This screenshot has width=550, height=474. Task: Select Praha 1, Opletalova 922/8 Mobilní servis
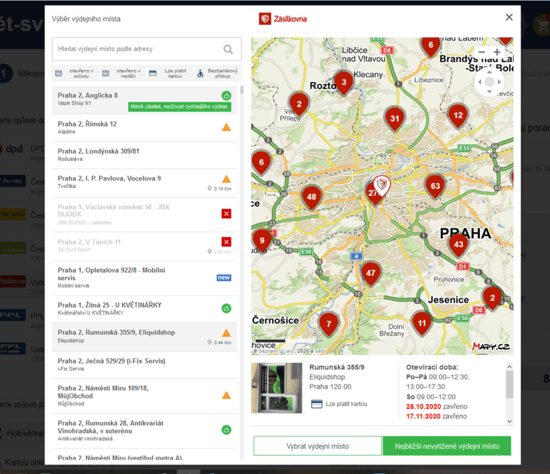pyautogui.click(x=144, y=278)
